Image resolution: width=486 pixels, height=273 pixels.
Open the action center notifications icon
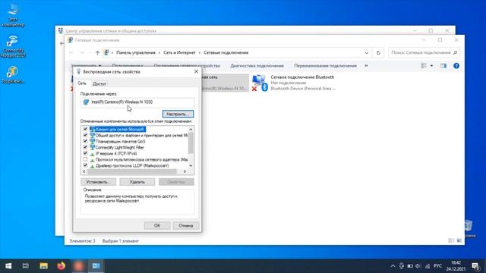click(475, 266)
